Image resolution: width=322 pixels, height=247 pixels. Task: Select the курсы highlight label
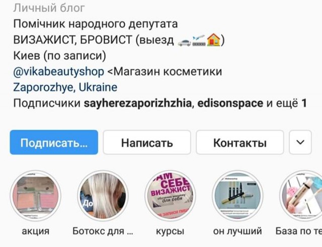170,231
